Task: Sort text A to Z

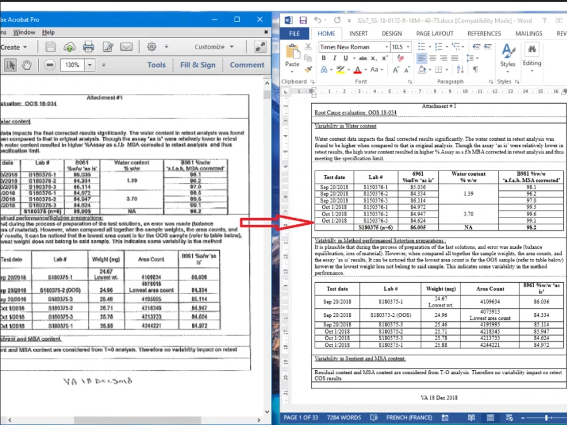Action: click(x=460, y=69)
